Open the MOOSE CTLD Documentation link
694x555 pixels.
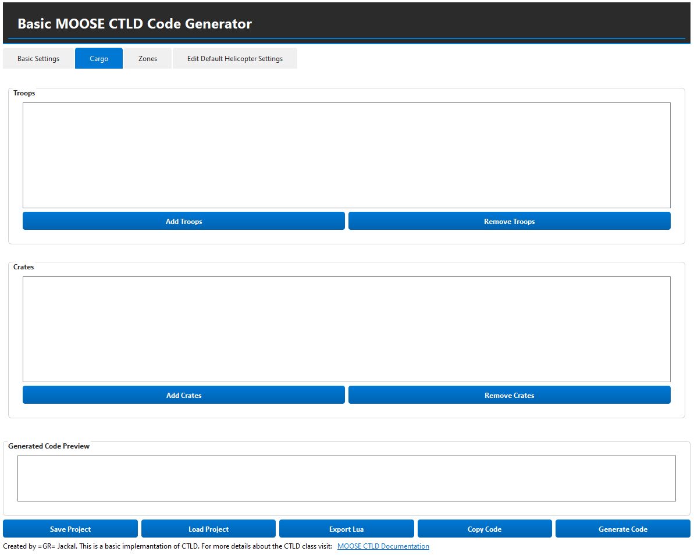[x=383, y=546]
